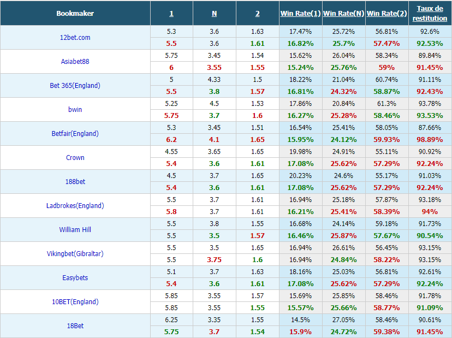Open the Betfair(England) link

click(x=75, y=134)
